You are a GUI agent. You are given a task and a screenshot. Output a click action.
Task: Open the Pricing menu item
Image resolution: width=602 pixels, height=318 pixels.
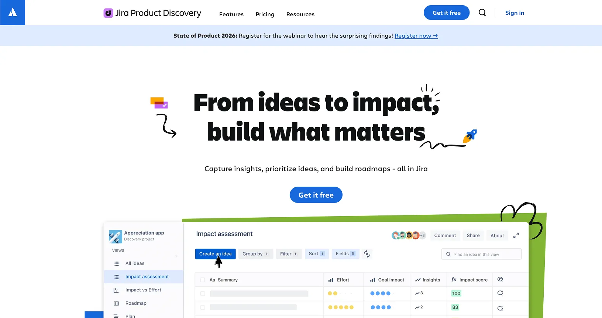coord(265,14)
